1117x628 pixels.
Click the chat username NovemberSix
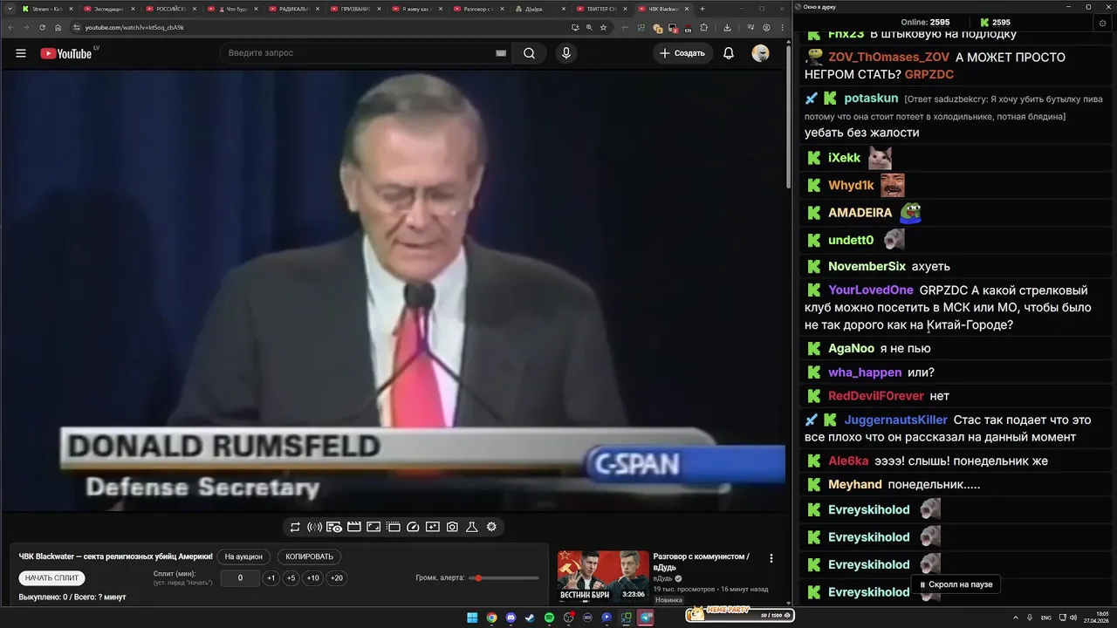(x=867, y=266)
